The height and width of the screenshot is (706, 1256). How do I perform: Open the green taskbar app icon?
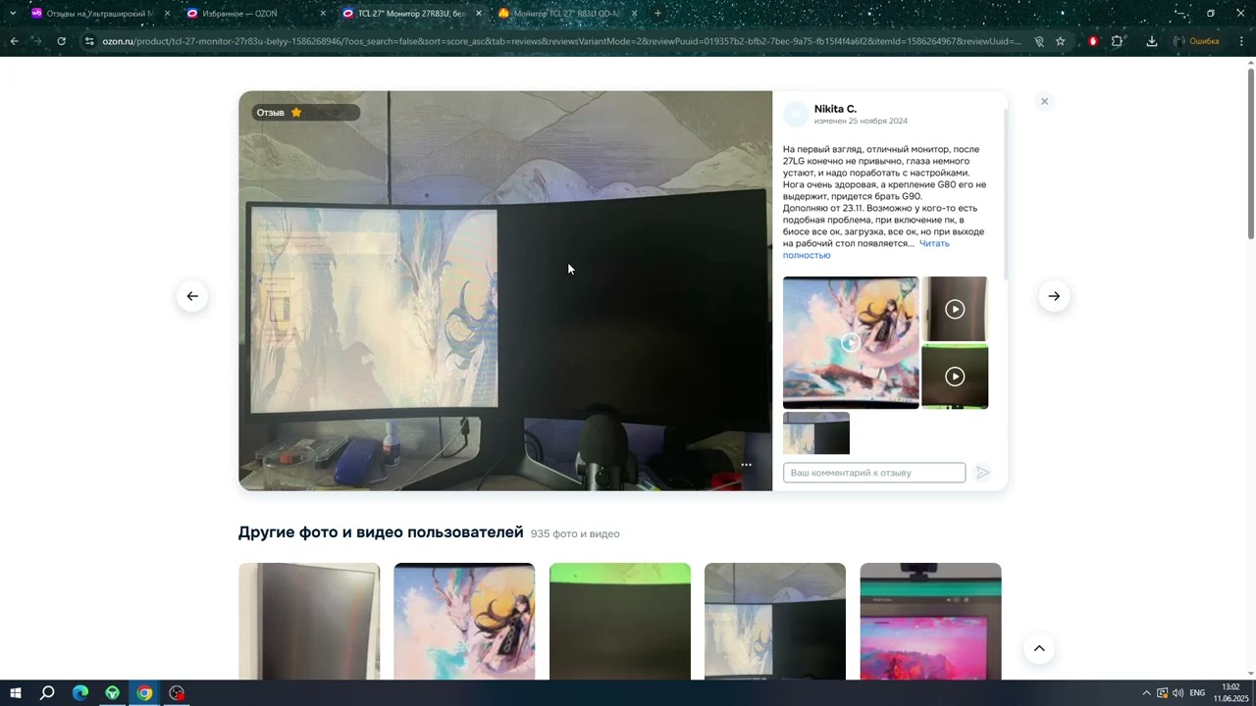click(113, 693)
